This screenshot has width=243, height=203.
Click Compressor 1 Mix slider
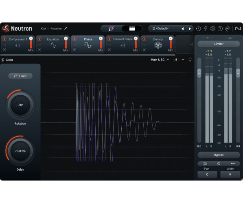31,43
